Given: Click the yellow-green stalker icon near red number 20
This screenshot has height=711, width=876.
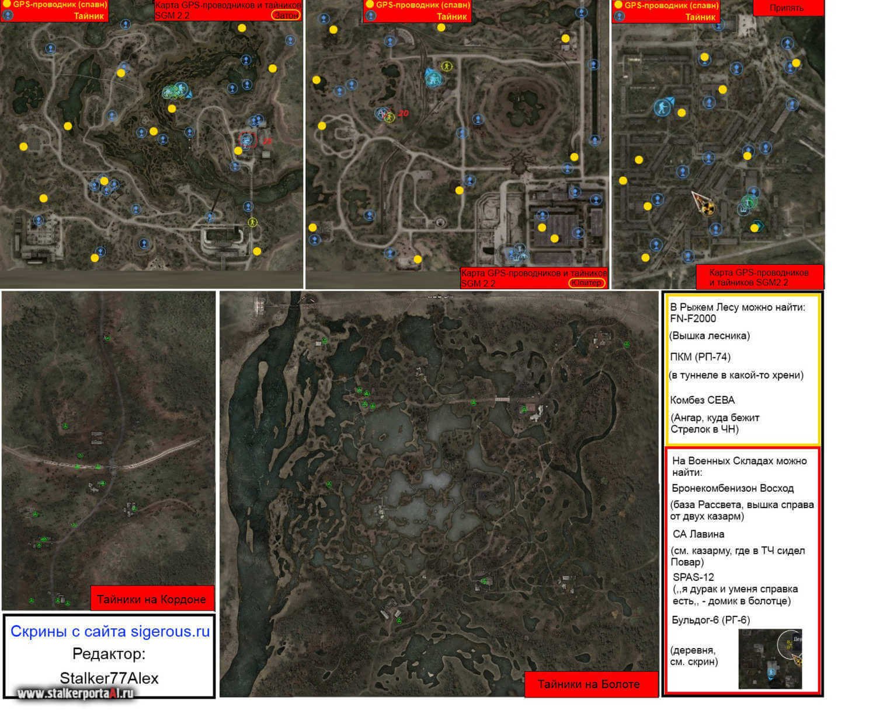Looking at the screenshot, I should [x=390, y=117].
